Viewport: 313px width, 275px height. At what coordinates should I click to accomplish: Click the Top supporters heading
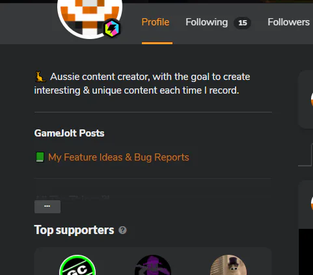pos(74,230)
